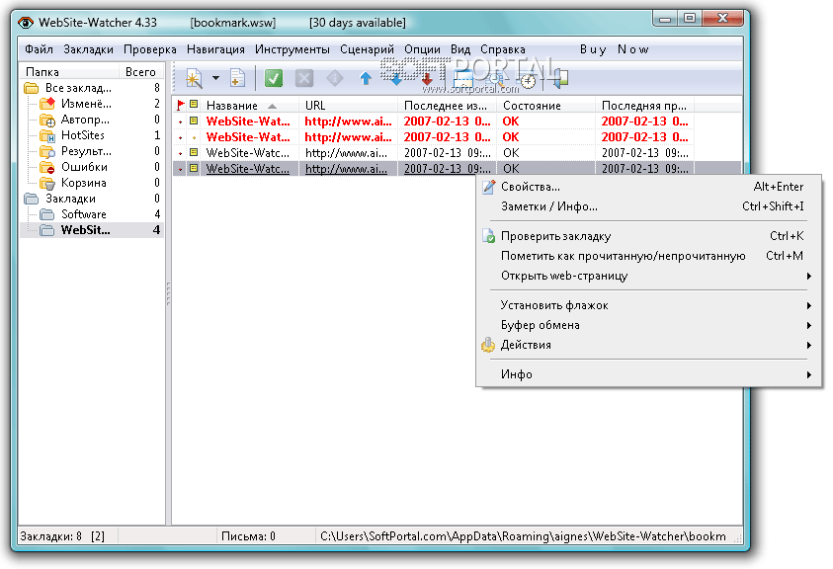Open the dropdown arrow beside the new bookmark icon
This screenshot has width=833, height=569.
tap(215, 79)
